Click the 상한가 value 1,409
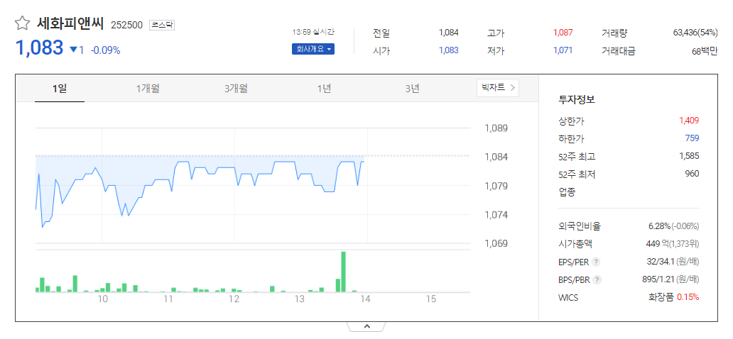Image resolution: width=733 pixels, height=339 pixels. point(689,121)
